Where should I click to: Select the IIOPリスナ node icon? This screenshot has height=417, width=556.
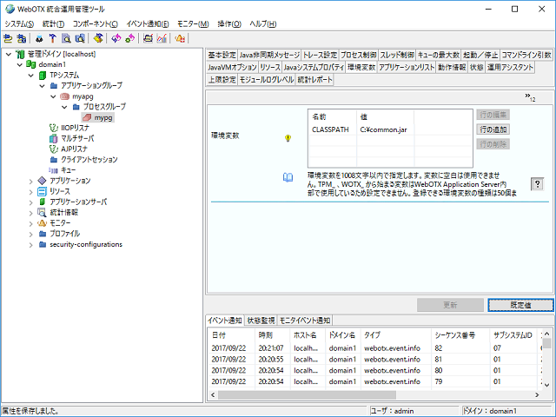[x=55, y=128]
